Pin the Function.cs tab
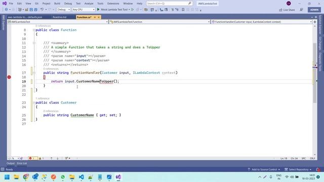 95,17
